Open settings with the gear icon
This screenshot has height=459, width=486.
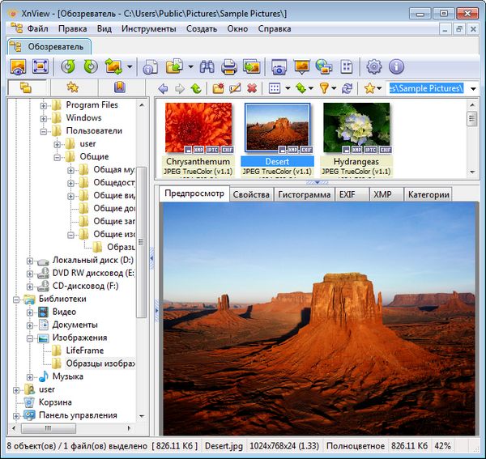coord(373,67)
